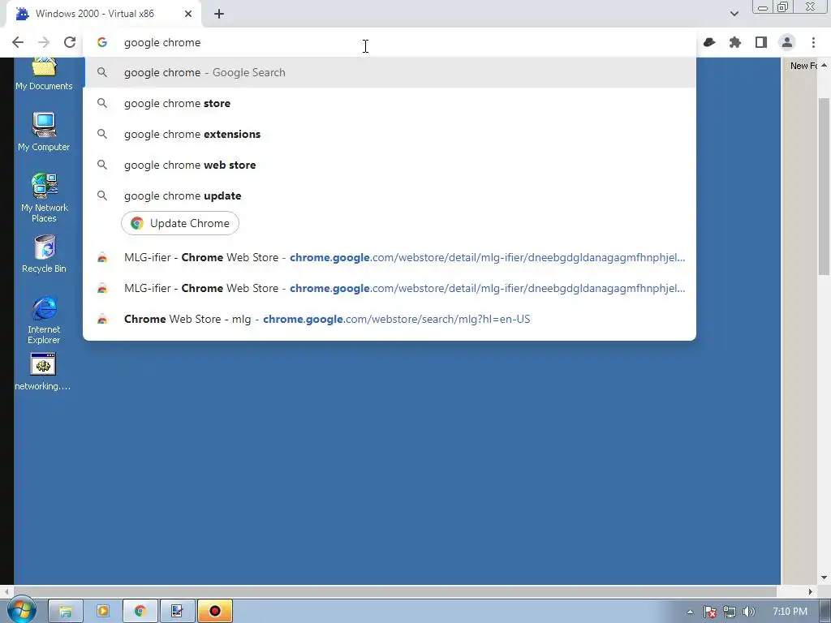
Task: Open My Documents desktop icon
Action: click(x=44, y=75)
